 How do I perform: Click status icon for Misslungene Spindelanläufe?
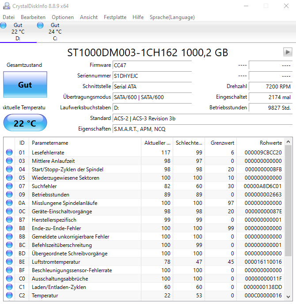[x=9, y=203]
